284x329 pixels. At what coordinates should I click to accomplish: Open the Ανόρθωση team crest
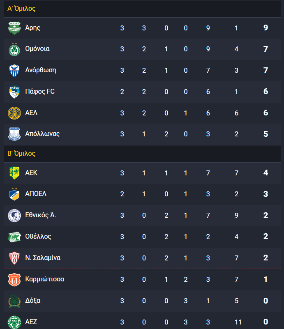(14, 71)
